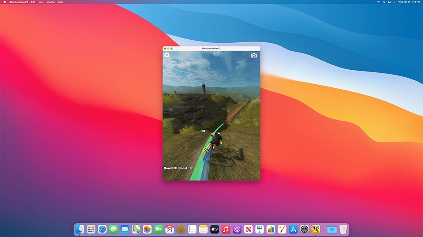Viewport: 423px width, 237px height.
Task: Open Apple TV in the dock
Action: (215, 229)
